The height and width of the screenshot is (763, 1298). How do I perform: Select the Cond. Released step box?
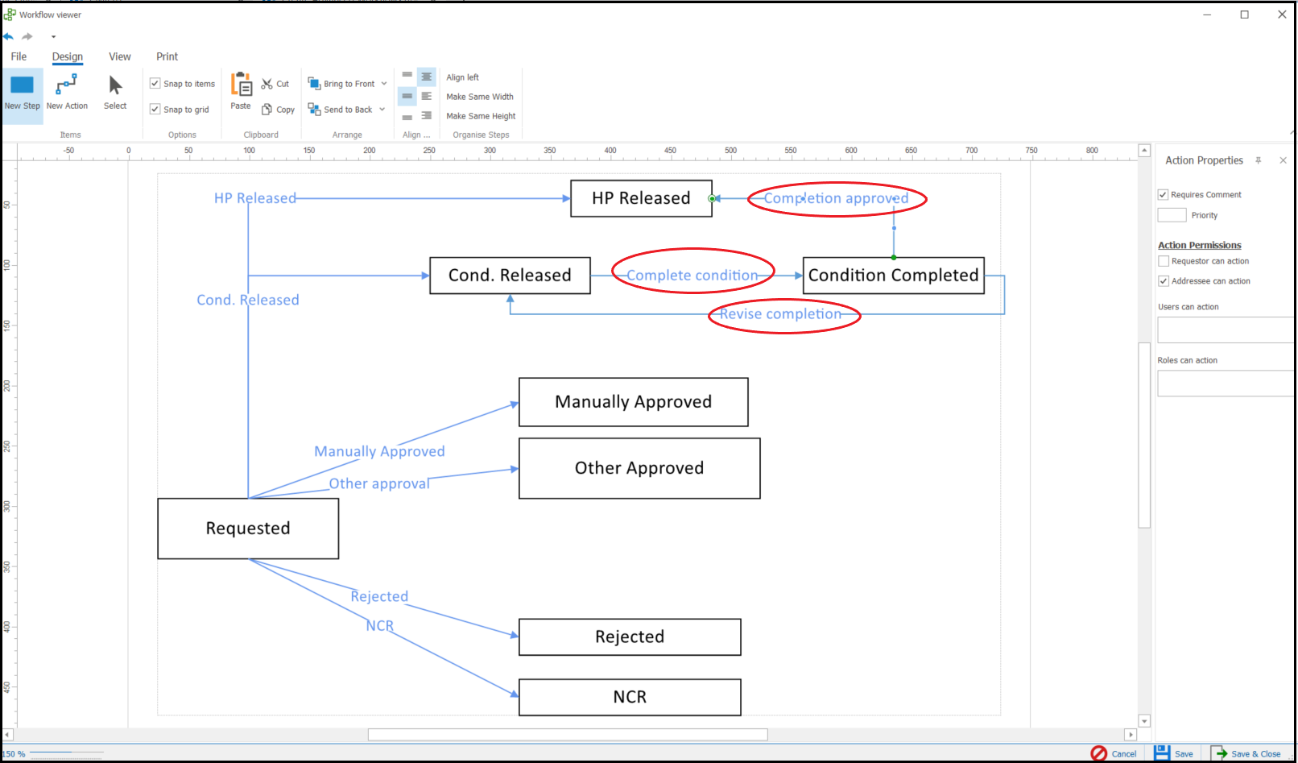tap(510, 276)
